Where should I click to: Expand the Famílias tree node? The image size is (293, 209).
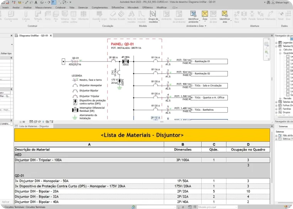276,109
